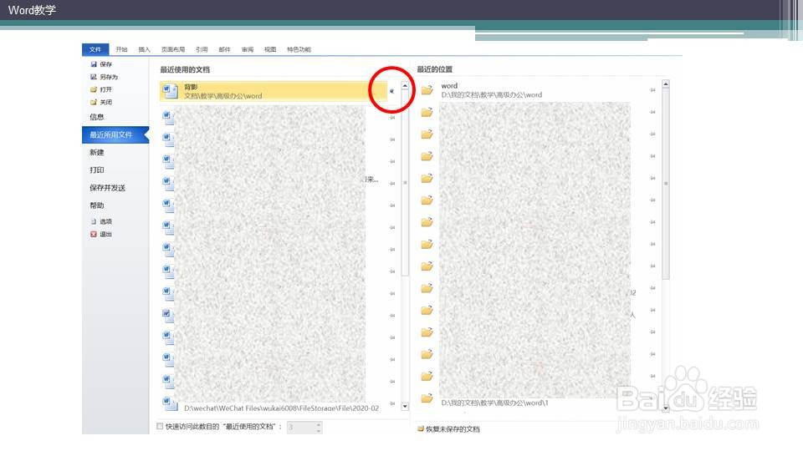
Task: Click the Word file icon of 背影
Action: tap(170, 91)
